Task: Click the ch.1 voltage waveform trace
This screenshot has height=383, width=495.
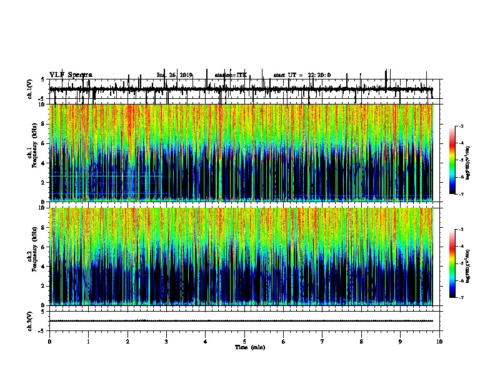Action: (x=241, y=89)
